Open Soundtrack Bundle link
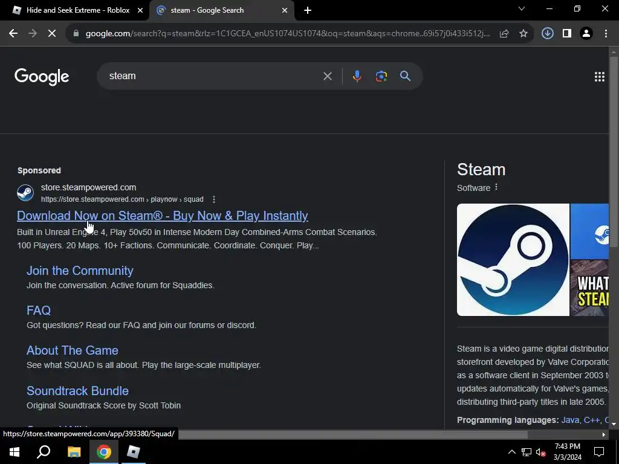This screenshot has height=464, width=619. [x=77, y=391]
